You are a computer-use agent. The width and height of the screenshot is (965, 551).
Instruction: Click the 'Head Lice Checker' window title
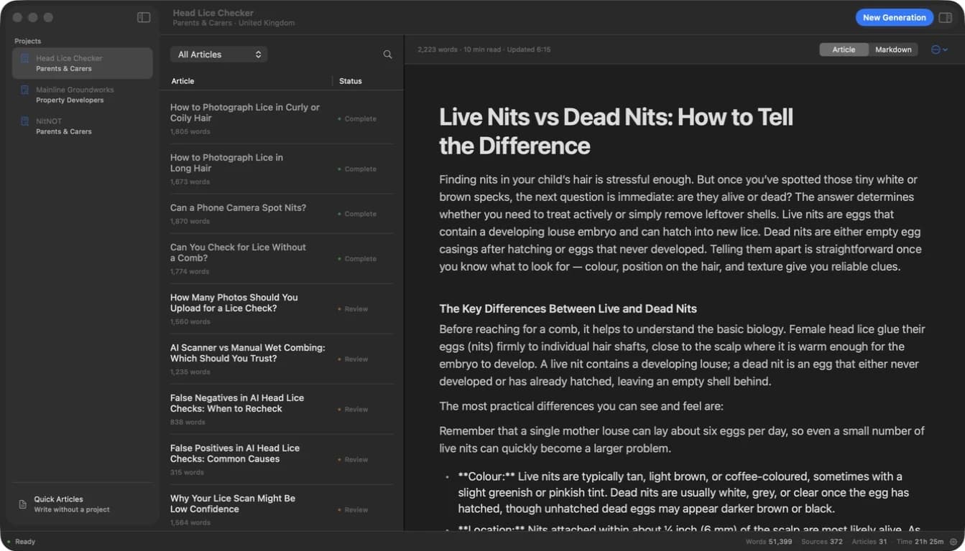pos(213,13)
